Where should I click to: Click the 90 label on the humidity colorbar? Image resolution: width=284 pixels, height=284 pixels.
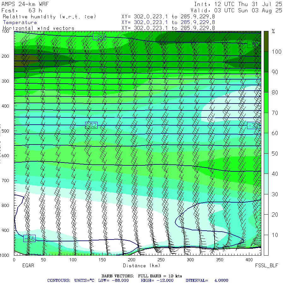pyautogui.click(x=275, y=72)
